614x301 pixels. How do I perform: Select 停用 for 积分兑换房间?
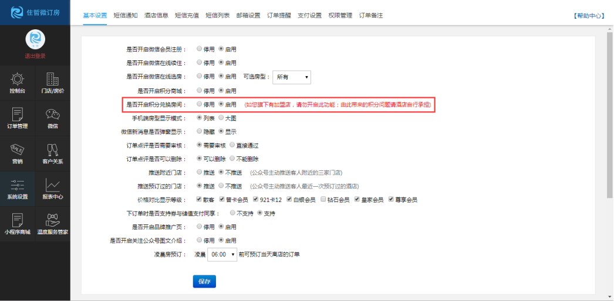200,104
